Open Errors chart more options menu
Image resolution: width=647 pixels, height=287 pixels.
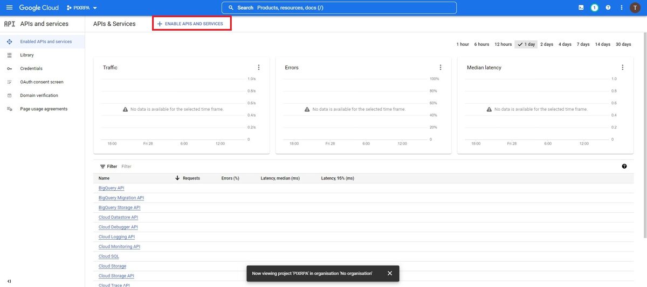pos(440,67)
